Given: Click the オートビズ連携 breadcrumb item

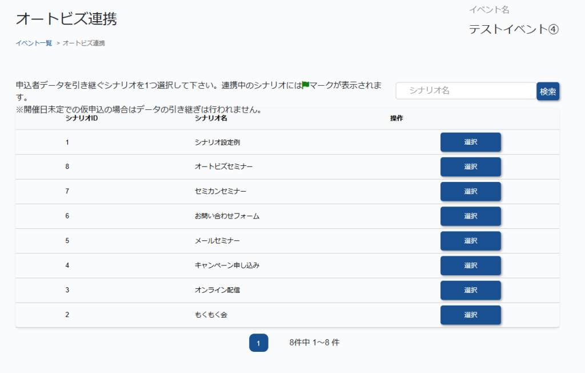Looking at the screenshot, I should (83, 43).
